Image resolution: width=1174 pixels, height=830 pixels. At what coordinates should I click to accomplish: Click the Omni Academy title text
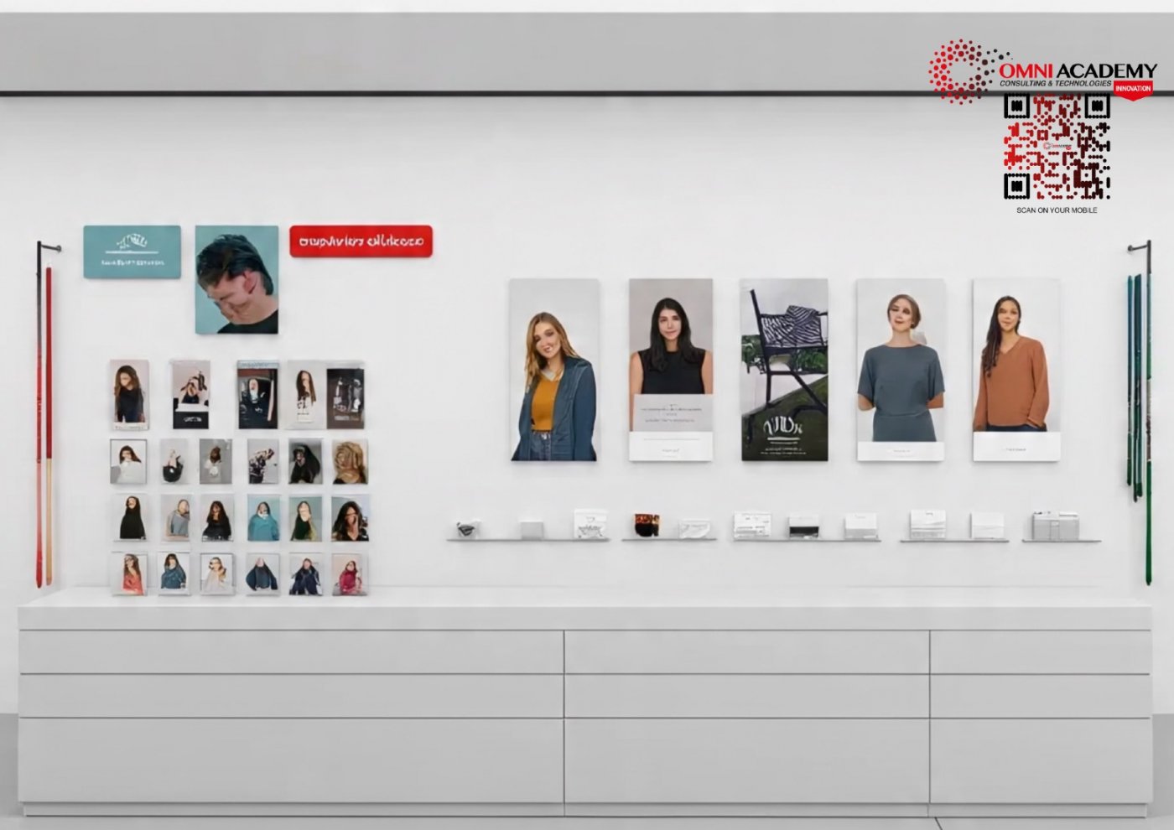pyautogui.click(x=1078, y=70)
